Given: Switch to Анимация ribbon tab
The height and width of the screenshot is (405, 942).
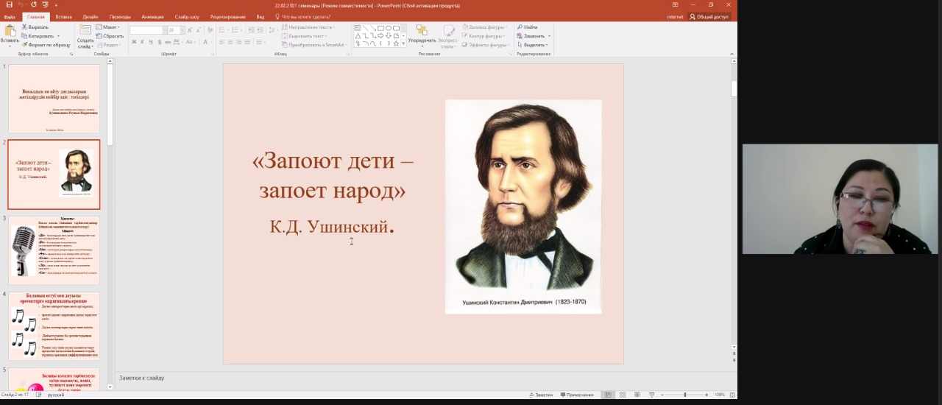Looking at the screenshot, I should point(152,16).
